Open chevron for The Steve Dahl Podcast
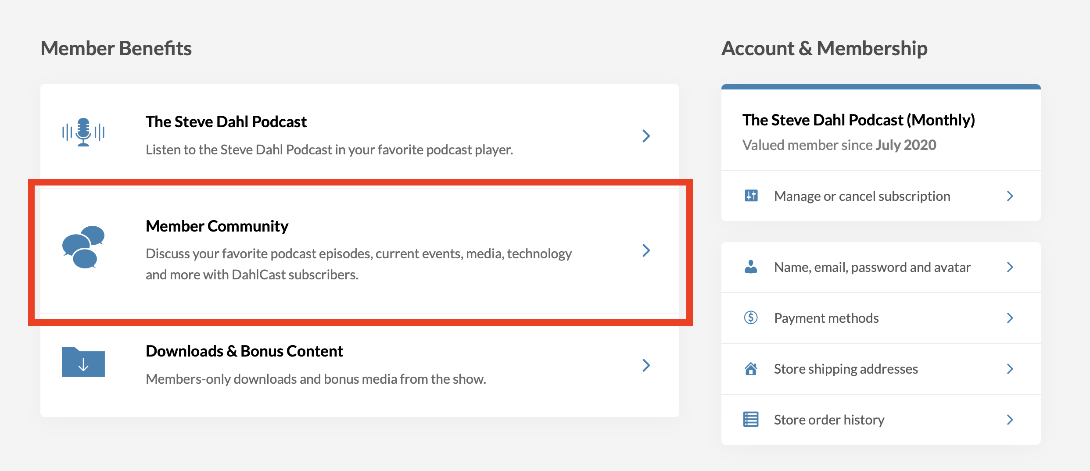Screen dimensions: 1090x471 [x=646, y=136]
